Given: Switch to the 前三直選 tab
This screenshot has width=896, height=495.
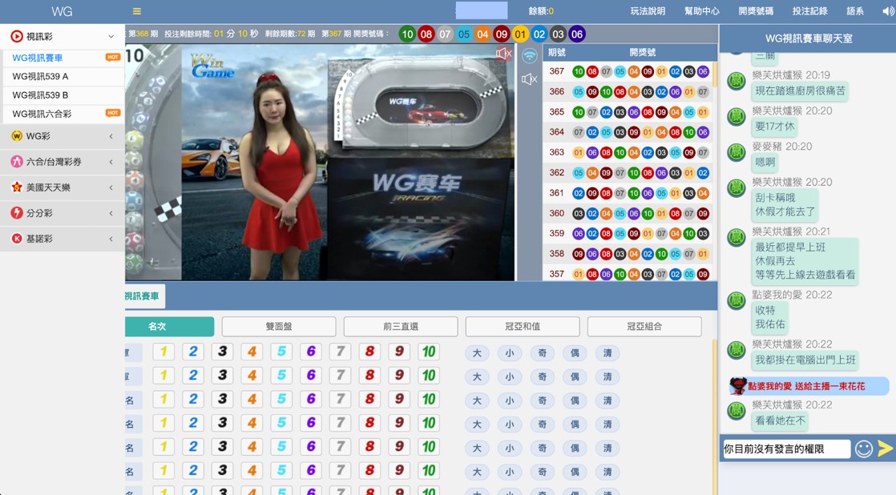Looking at the screenshot, I should point(401,327).
